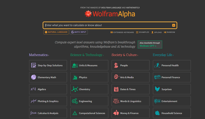This screenshot has height=119, width=205.
Task: Click the Computational Sciences triangle icon
Action: (x=75, y=113)
